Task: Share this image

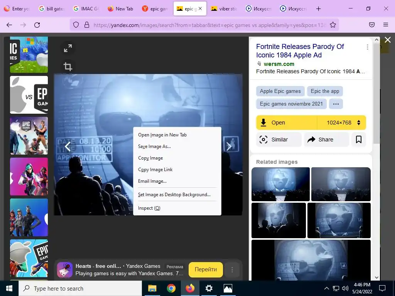Action: click(x=326, y=140)
